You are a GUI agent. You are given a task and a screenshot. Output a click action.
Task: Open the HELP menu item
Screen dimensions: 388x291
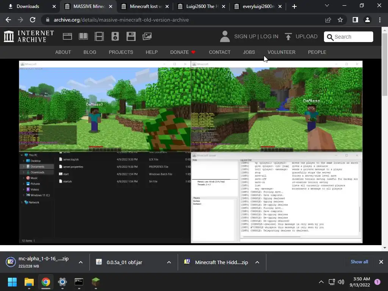click(152, 52)
